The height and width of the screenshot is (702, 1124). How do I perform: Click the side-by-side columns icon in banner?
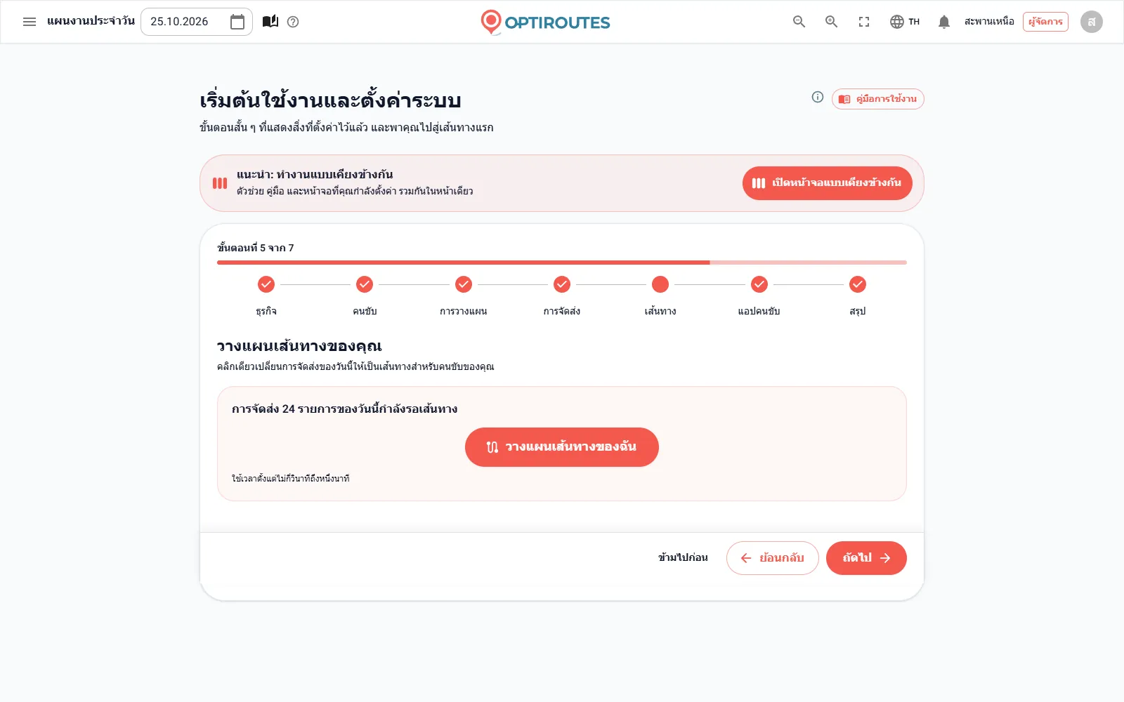point(220,183)
